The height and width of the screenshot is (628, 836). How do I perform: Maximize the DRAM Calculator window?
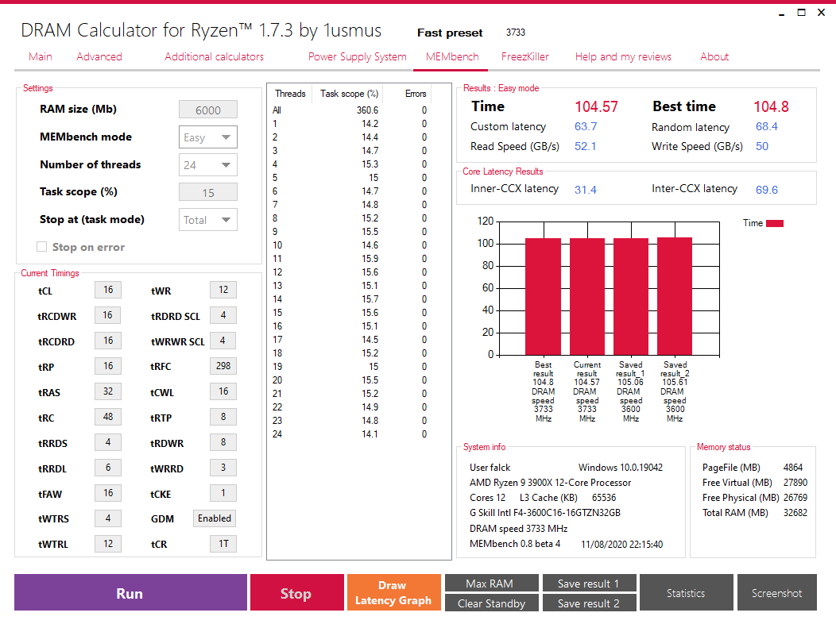(801, 12)
